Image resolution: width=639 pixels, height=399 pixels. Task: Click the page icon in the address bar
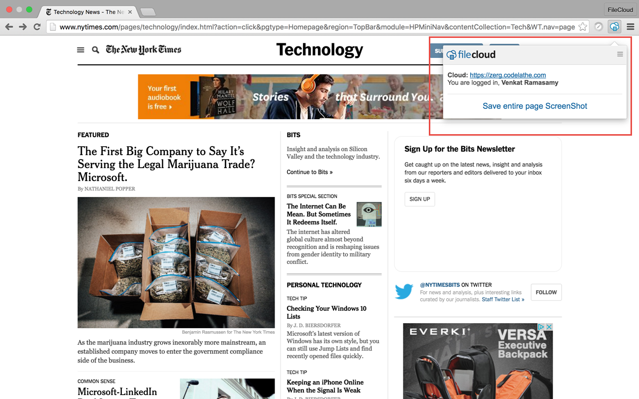point(52,27)
